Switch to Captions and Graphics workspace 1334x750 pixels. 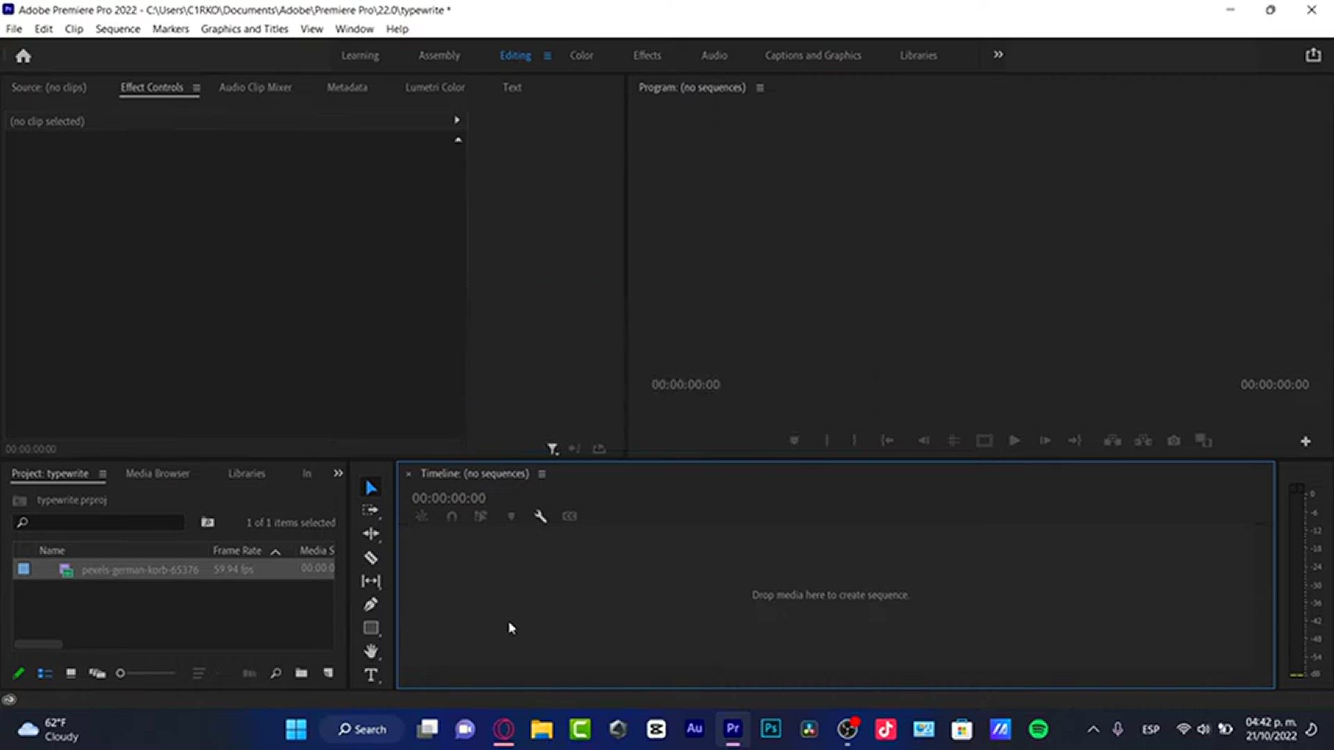click(x=813, y=55)
